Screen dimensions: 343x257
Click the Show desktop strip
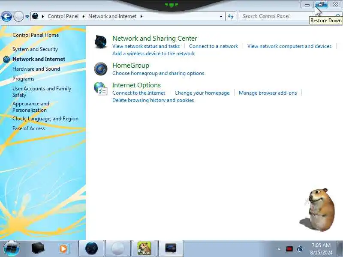[x=340, y=248]
